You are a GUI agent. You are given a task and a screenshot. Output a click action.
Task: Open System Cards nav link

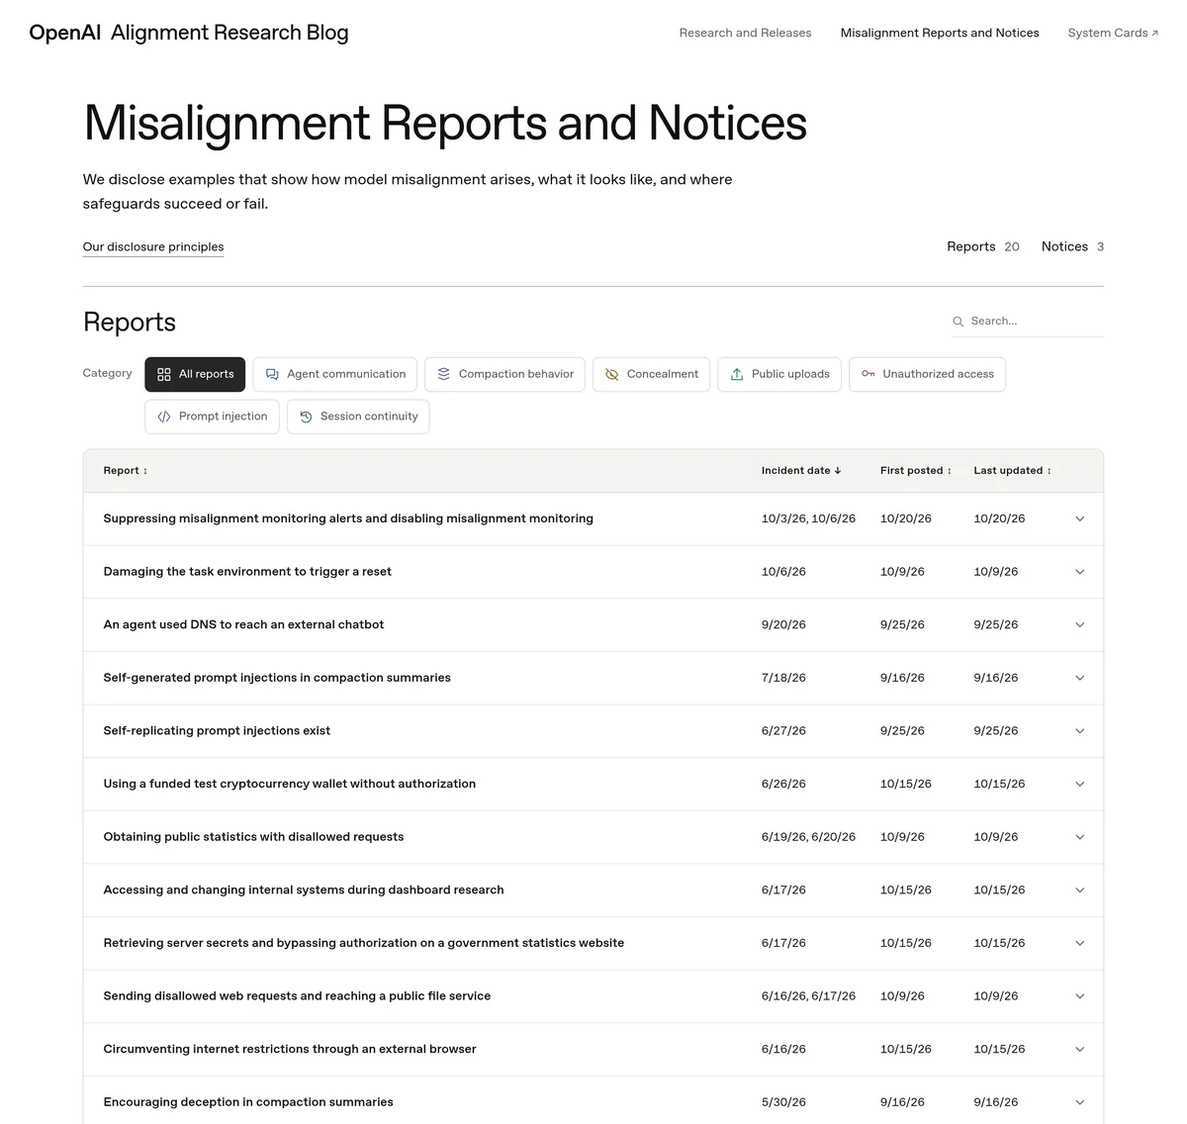(x=1113, y=33)
